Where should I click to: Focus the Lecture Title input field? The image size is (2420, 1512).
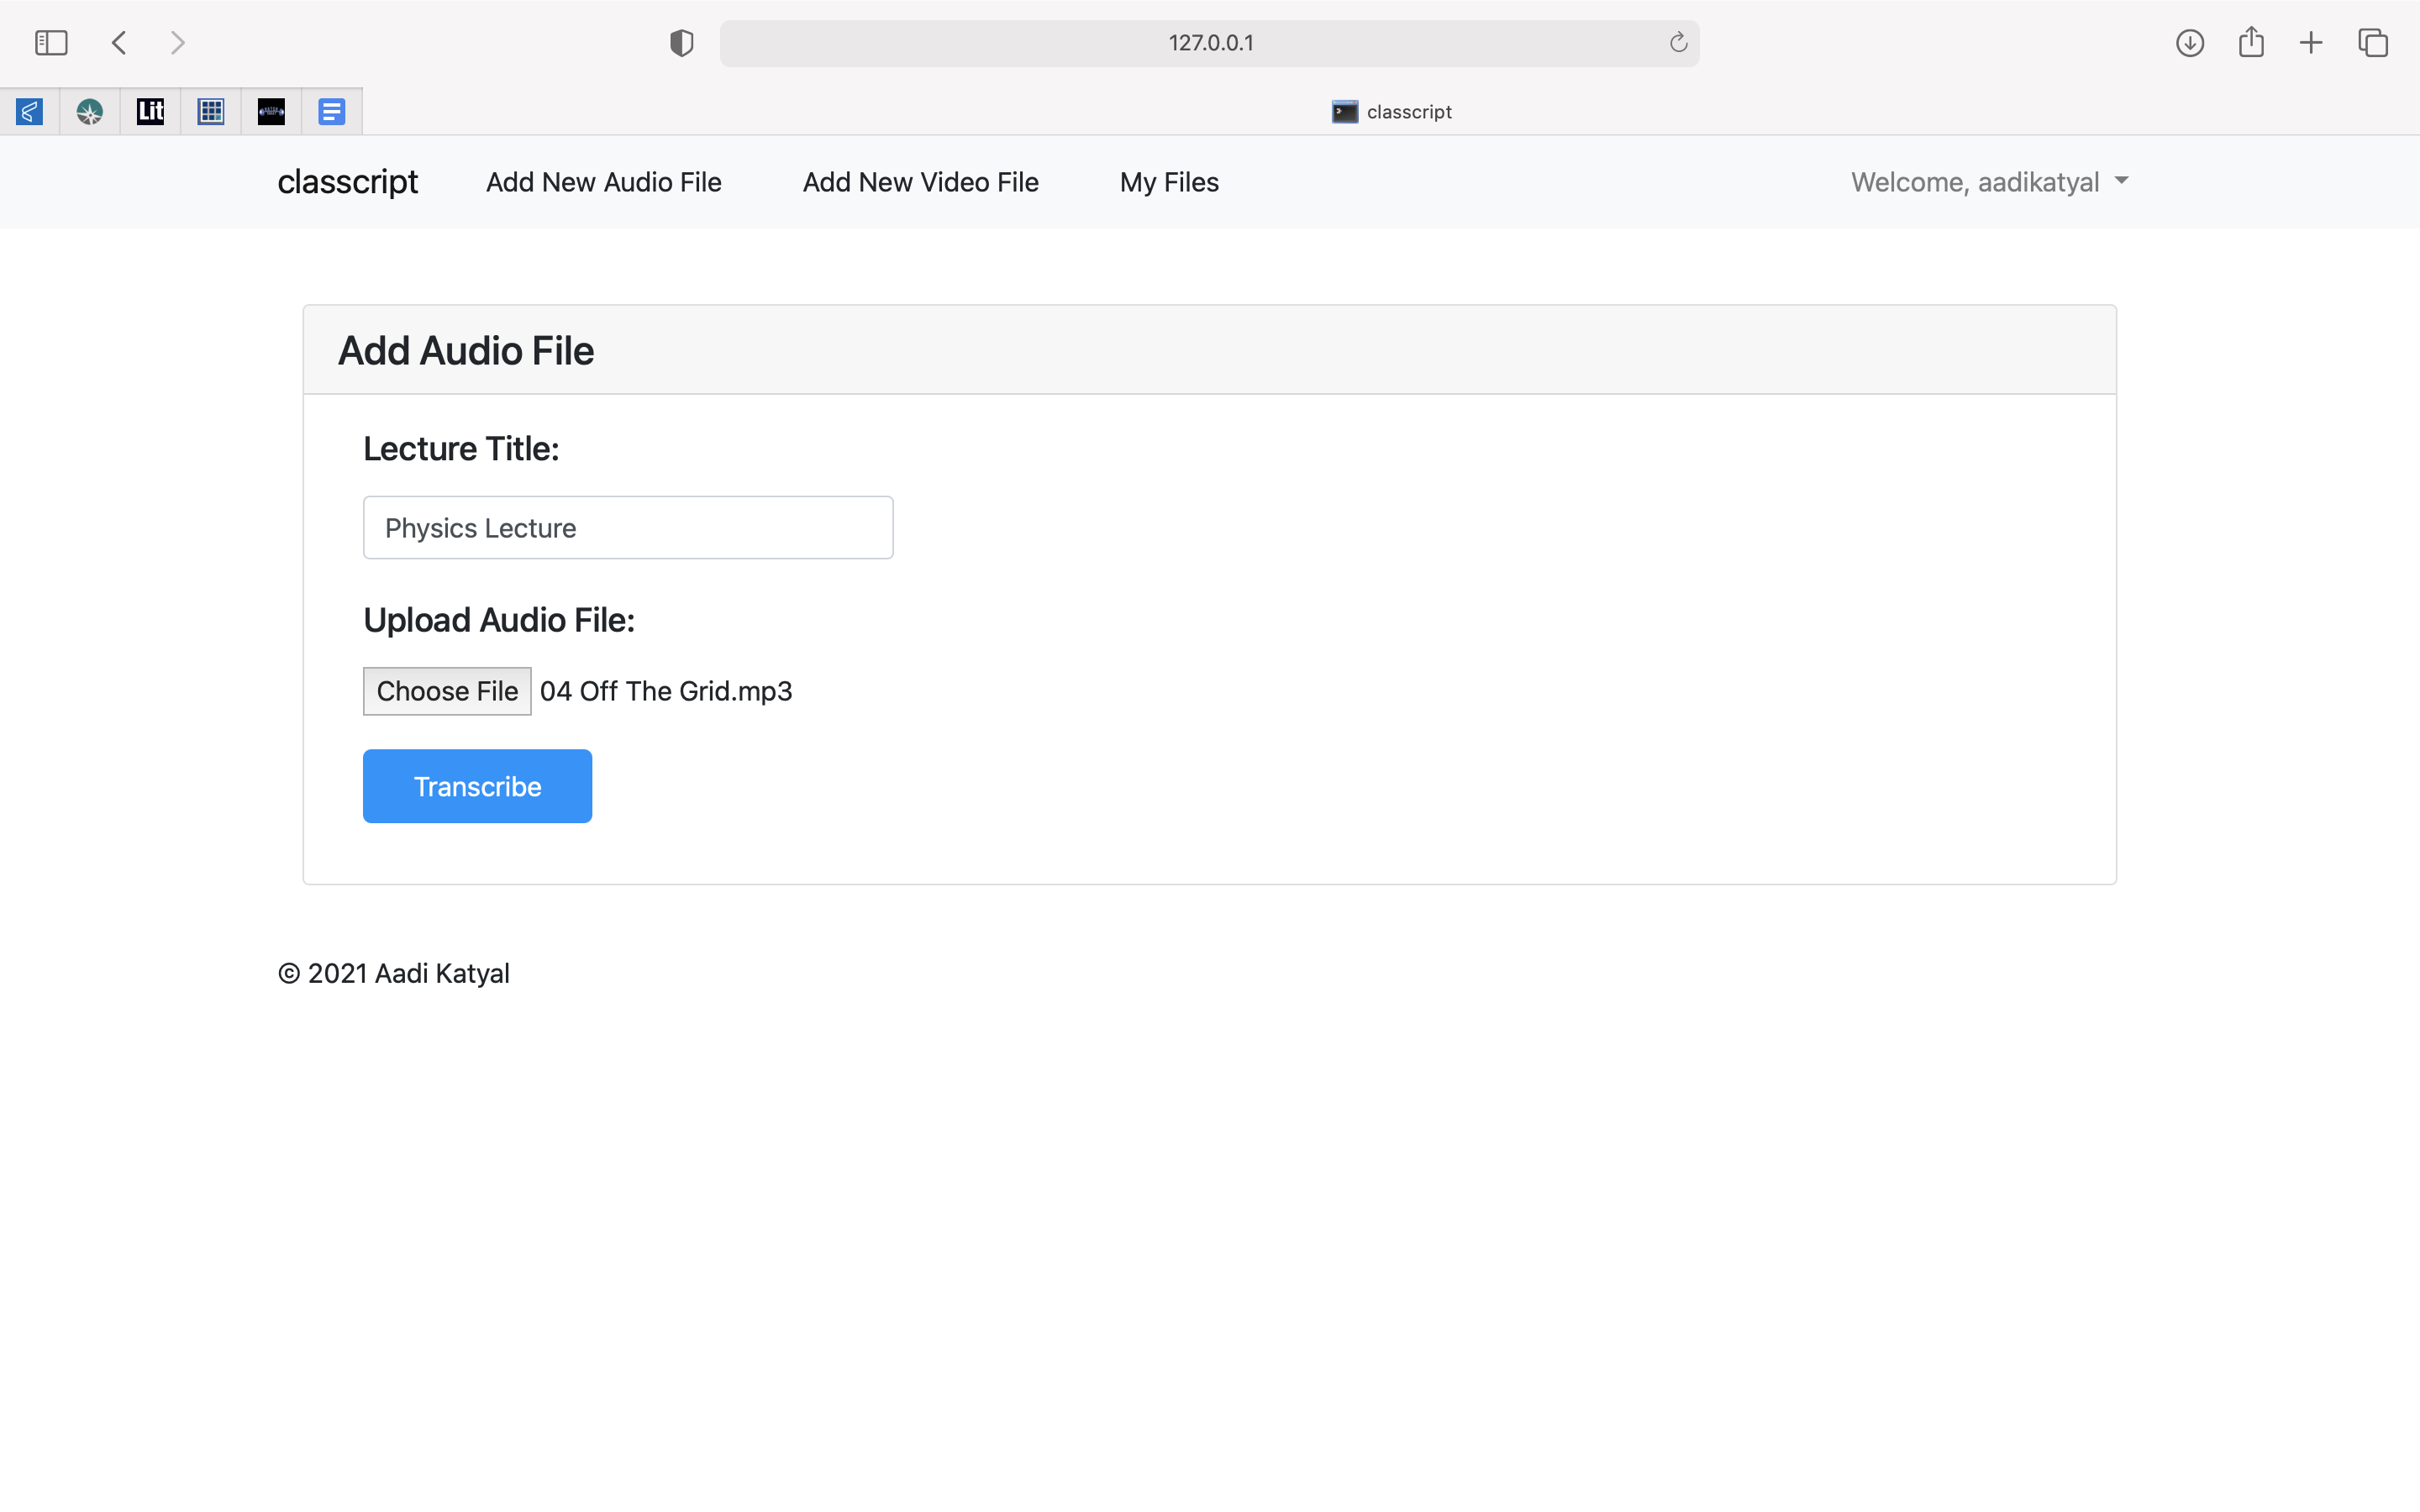pos(627,527)
